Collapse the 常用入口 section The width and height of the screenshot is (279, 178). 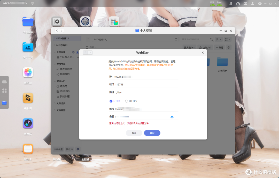(x=55, y=81)
